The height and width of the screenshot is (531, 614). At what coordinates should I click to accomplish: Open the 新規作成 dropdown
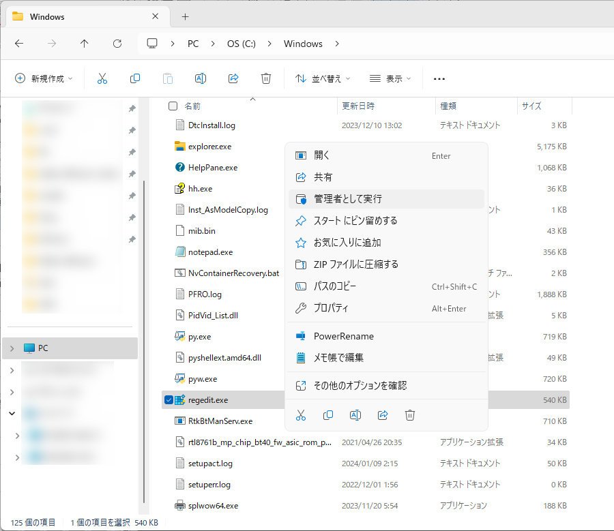[44, 78]
